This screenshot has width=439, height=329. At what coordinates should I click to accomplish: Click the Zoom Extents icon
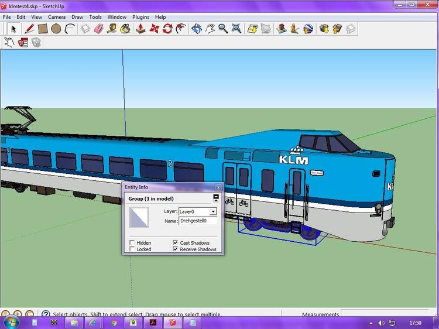236,29
